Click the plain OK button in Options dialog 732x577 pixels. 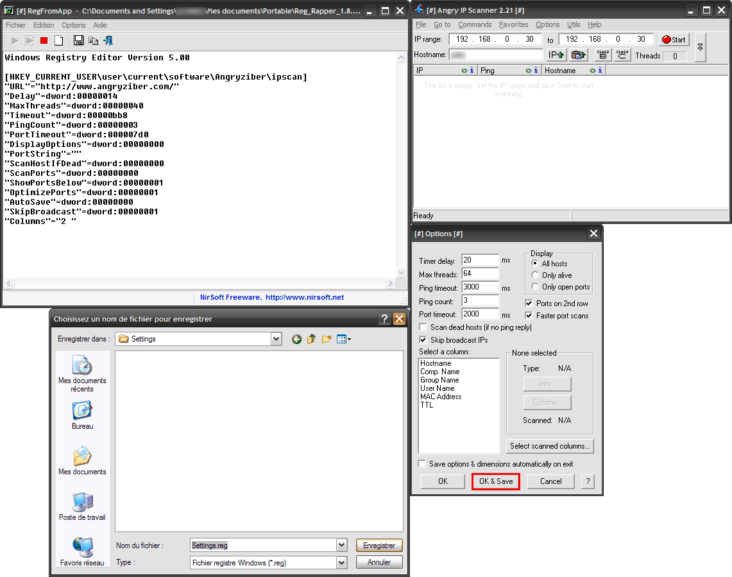443,481
